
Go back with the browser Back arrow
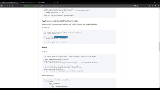point(1,6)
